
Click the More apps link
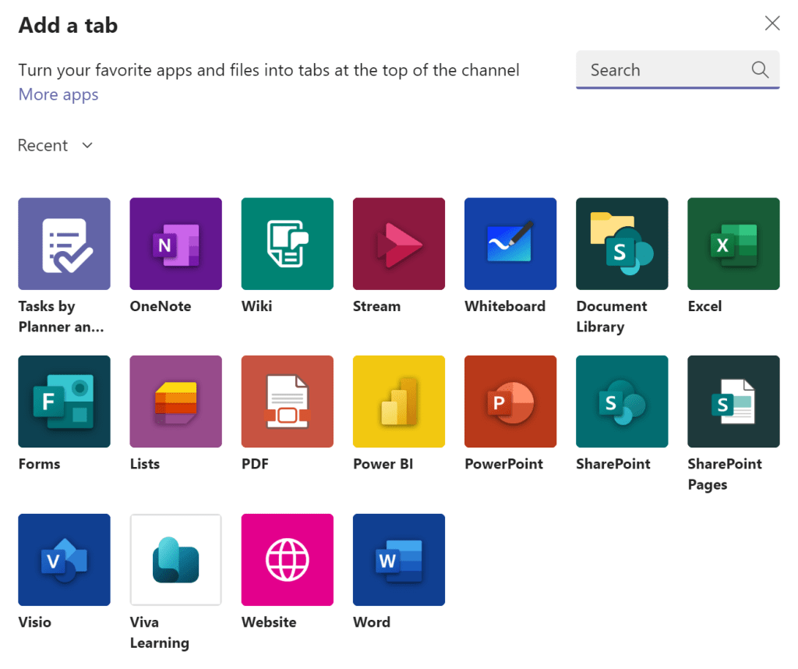tap(58, 95)
